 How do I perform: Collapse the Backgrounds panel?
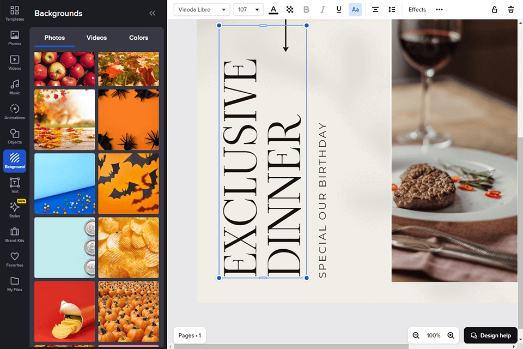152,13
